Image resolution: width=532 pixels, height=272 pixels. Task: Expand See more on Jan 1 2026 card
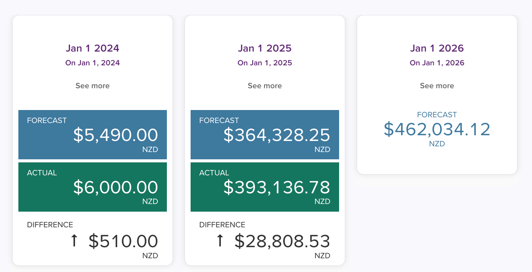click(x=437, y=86)
